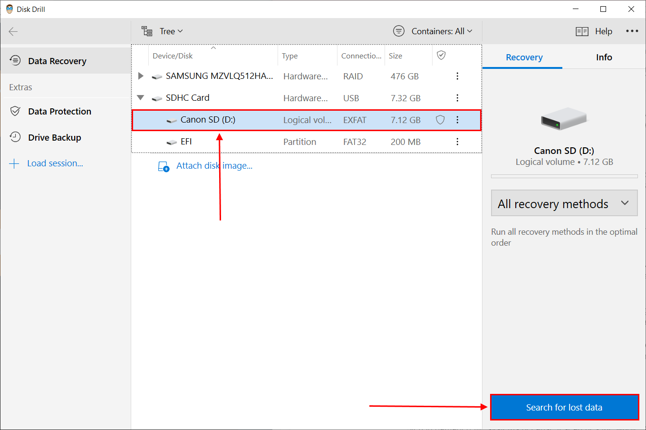This screenshot has height=430, width=646.
Task: Maximize the Disk Drill window
Action: pos(603,9)
